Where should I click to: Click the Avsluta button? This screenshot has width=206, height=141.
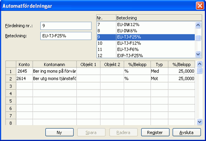[x=187, y=132]
